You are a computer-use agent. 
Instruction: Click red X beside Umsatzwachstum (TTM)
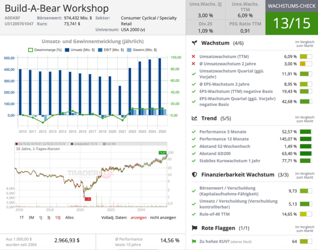193,56
